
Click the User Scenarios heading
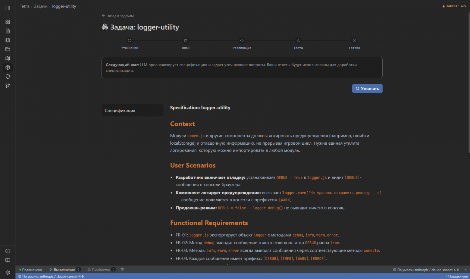(193, 165)
